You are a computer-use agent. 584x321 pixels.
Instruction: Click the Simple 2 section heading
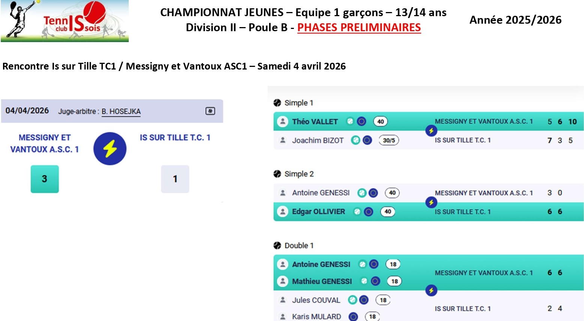pyautogui.click(x=299, y=174)
